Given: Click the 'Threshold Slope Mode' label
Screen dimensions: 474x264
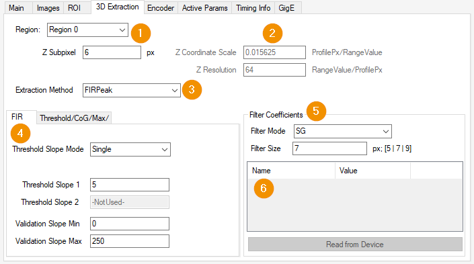Looking at the screenshot, I should click(x=48, y=149).
